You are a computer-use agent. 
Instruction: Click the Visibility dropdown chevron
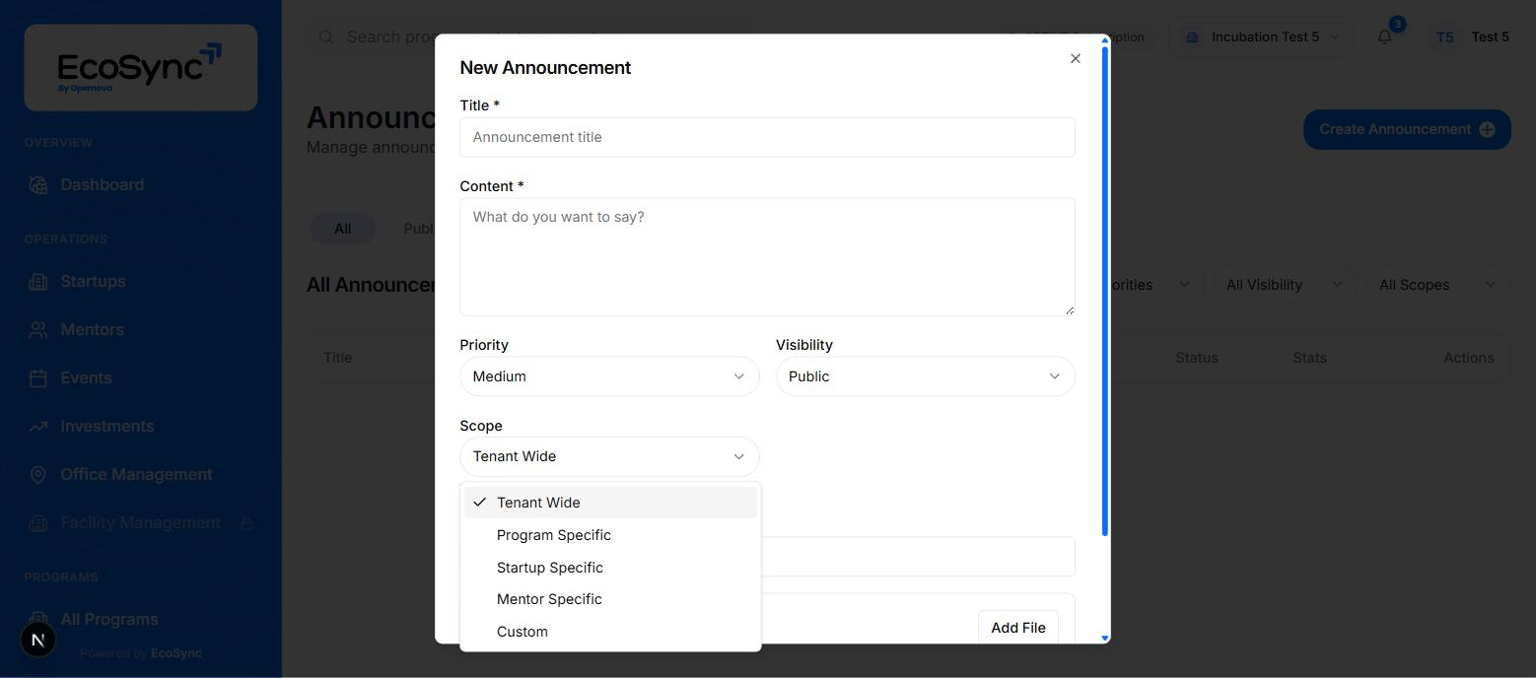(x=1055, y=376)
